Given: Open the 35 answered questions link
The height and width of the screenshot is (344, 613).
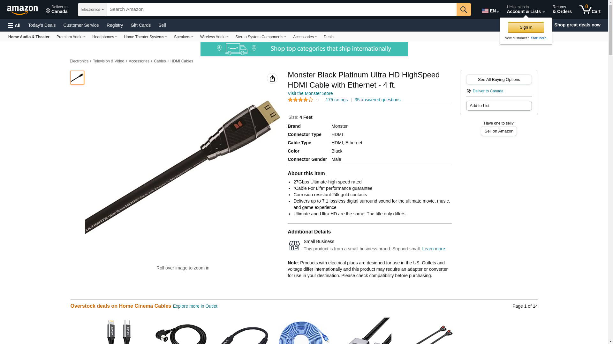Looking at the screenshot, I should click(377, 100).
